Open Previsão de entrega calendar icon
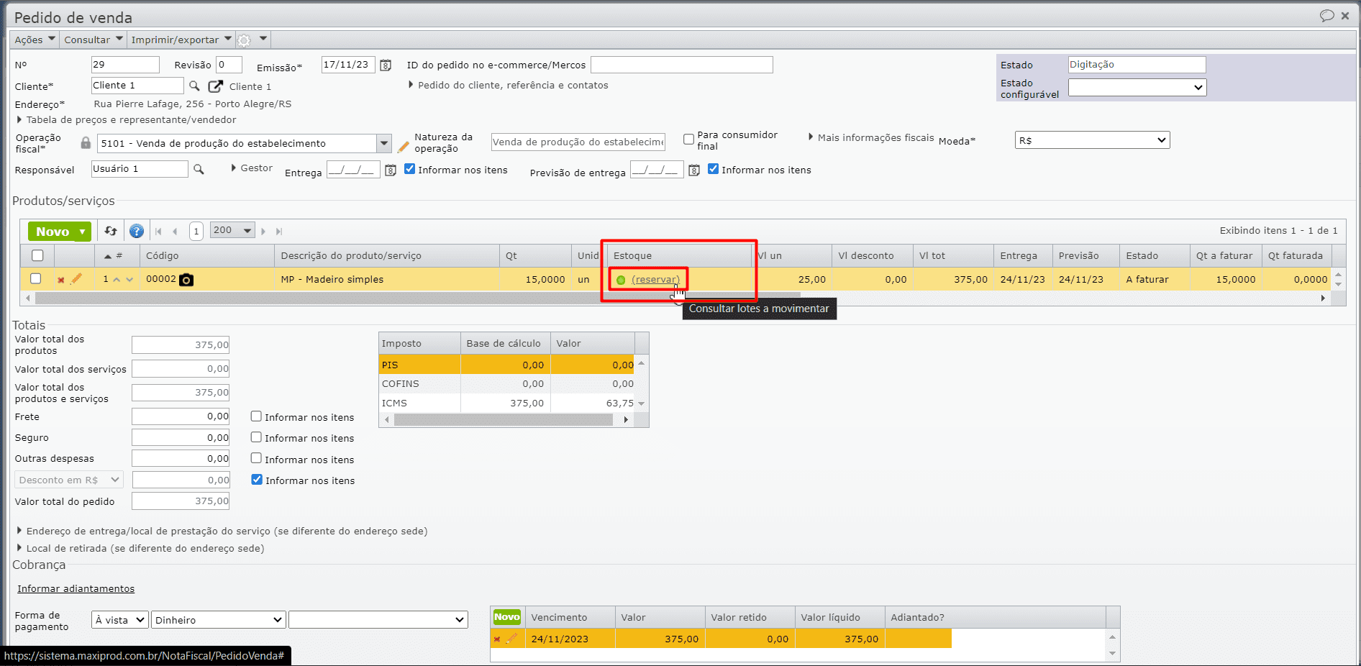 click(x=694, y=170)
